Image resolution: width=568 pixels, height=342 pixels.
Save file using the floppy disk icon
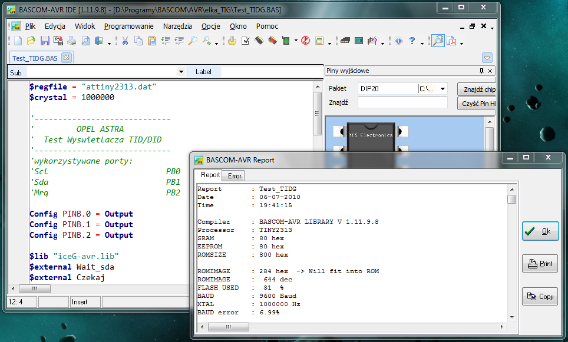(45, 41)
